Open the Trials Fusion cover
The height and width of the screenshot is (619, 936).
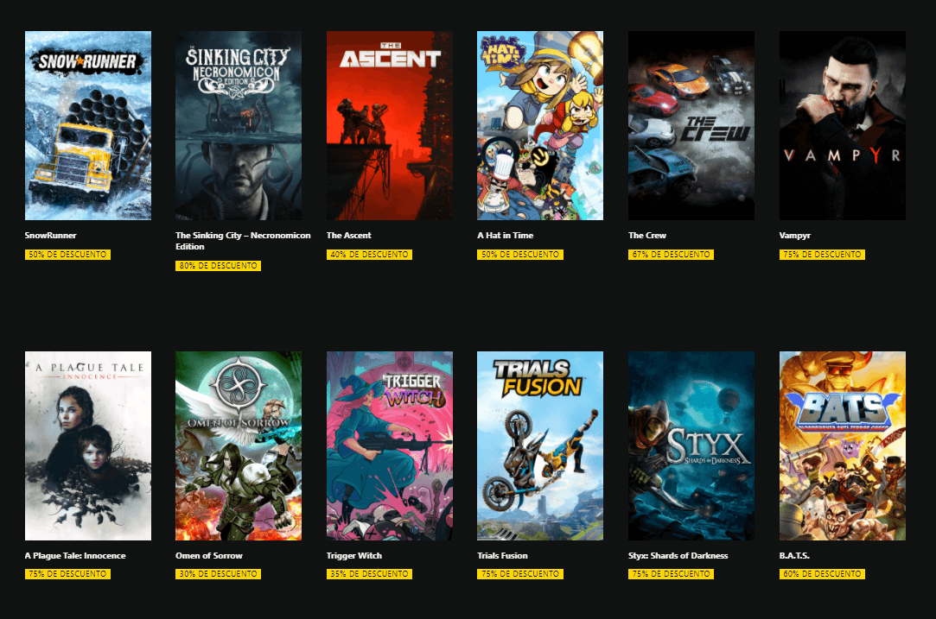click(x=539, y=445)
